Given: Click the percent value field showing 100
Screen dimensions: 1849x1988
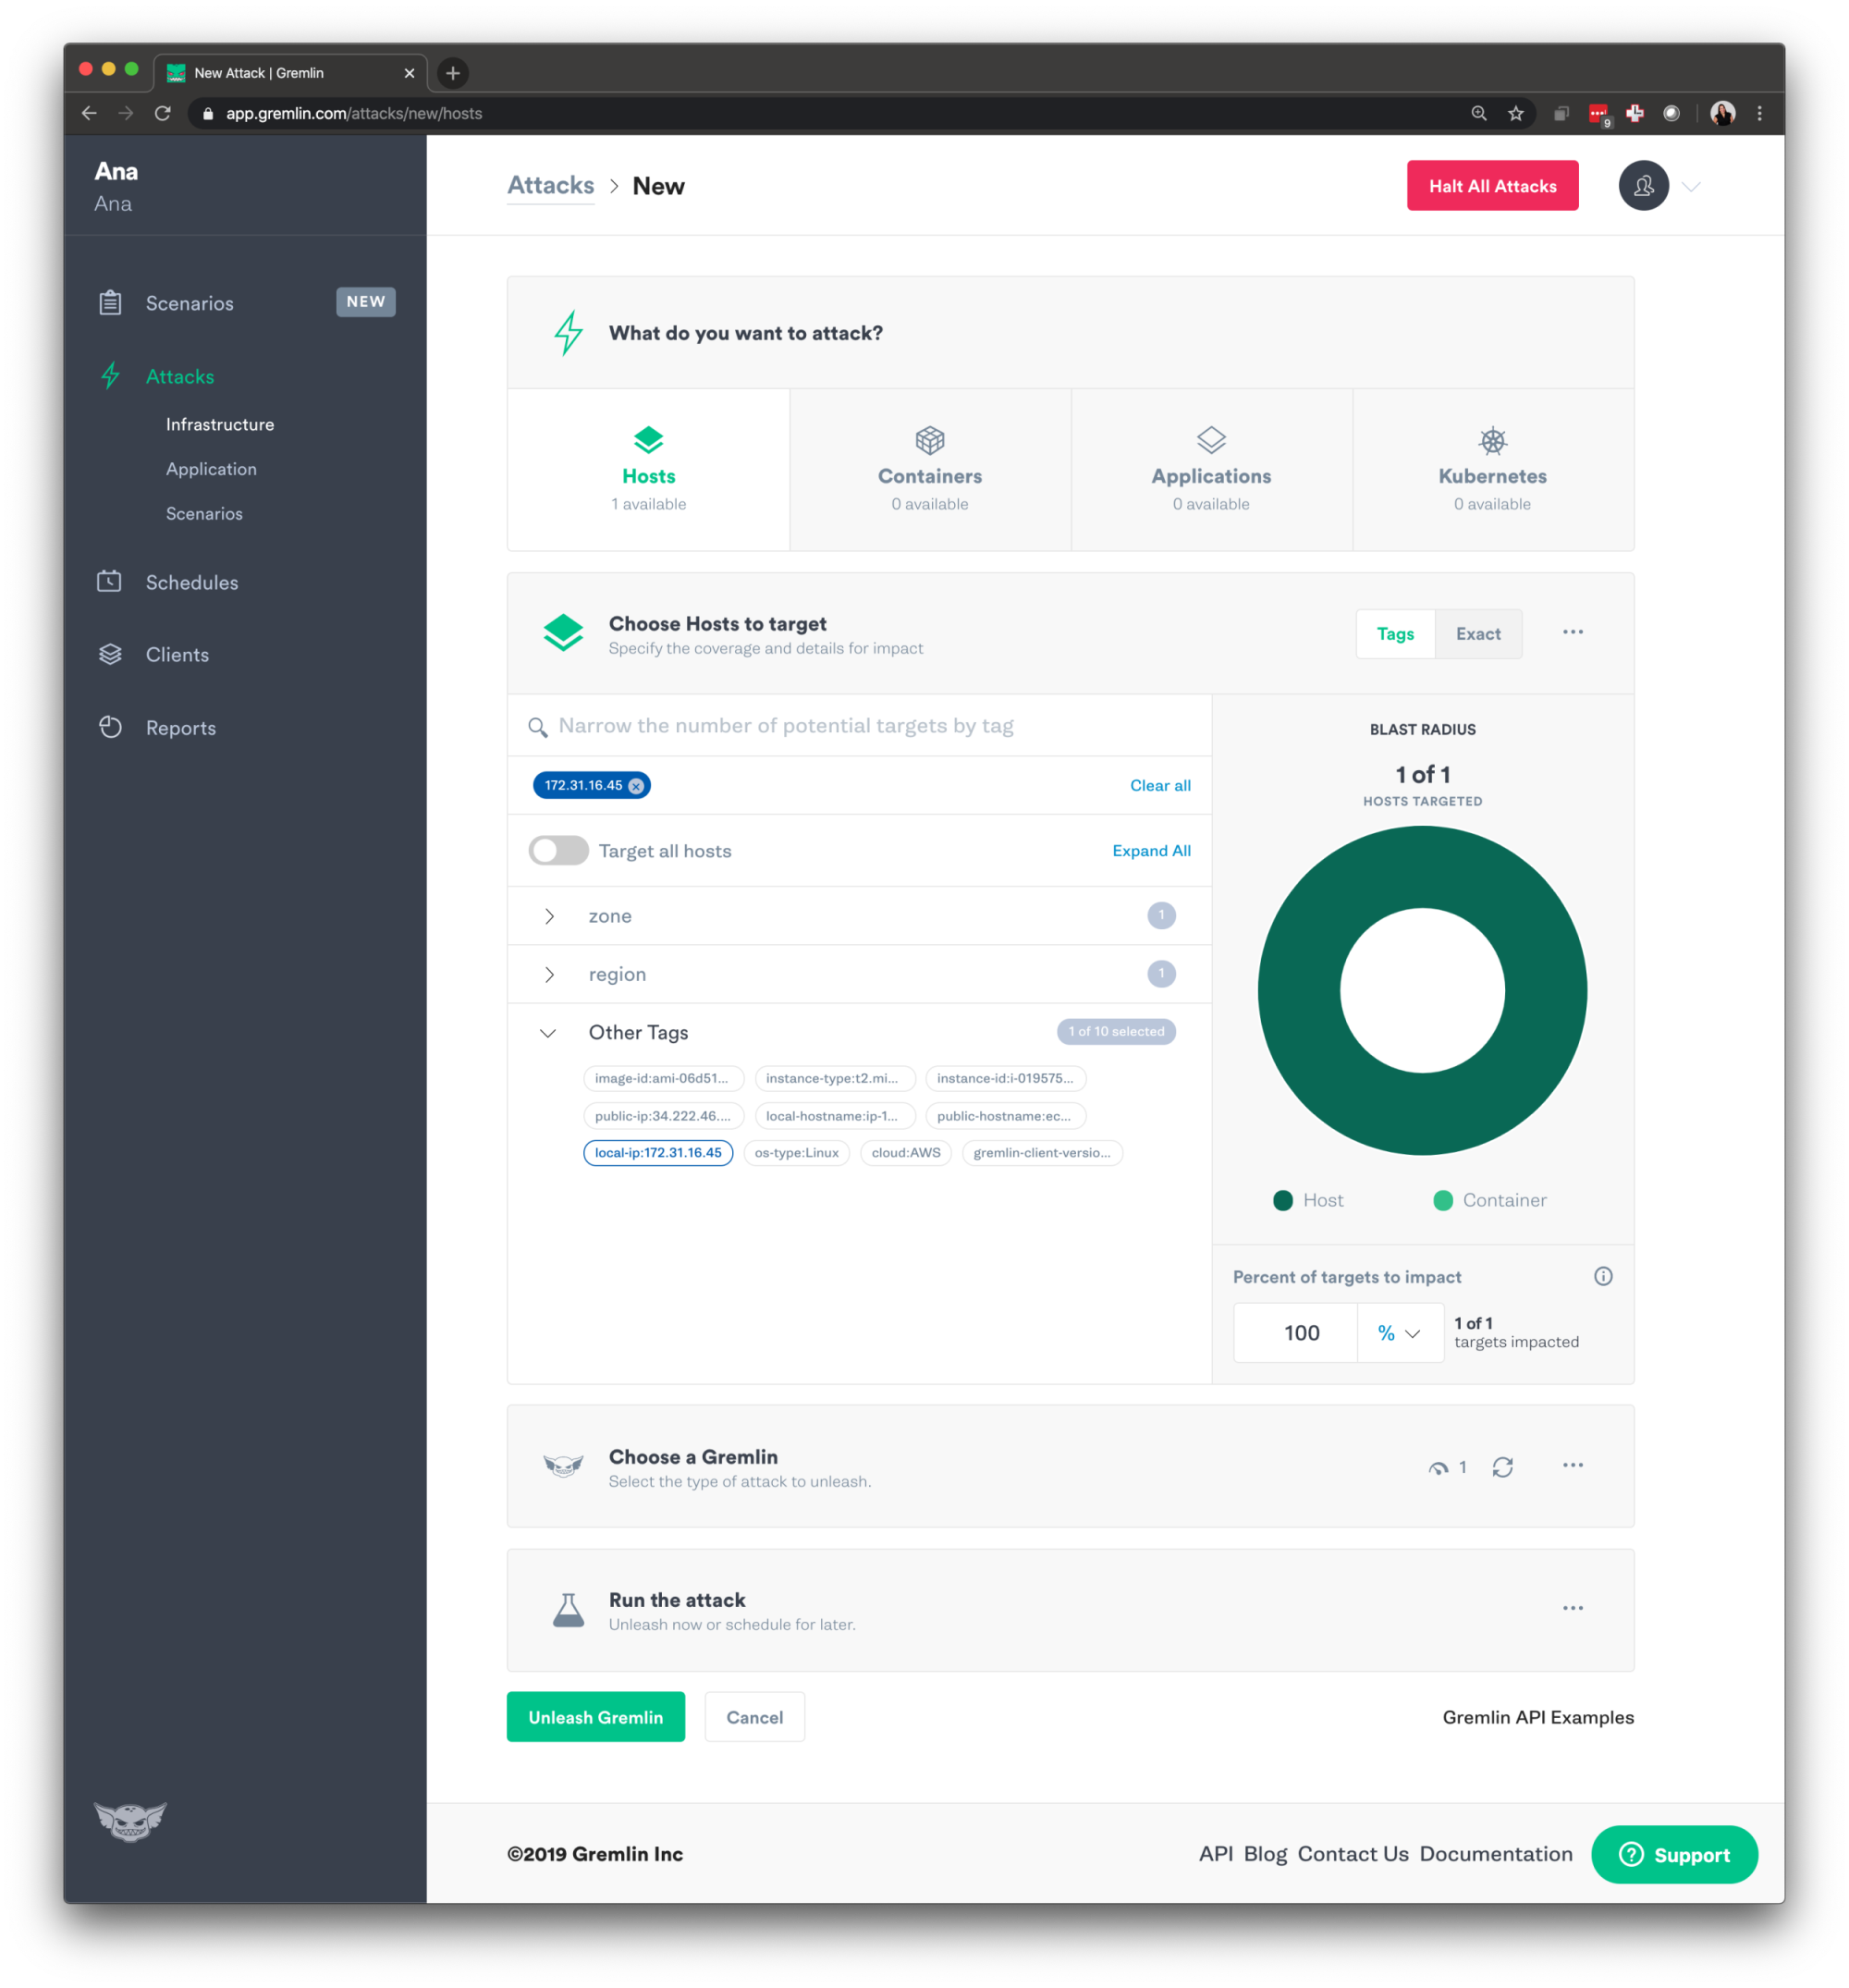Looking at the screenshot, I should tap(1295, 1333).
